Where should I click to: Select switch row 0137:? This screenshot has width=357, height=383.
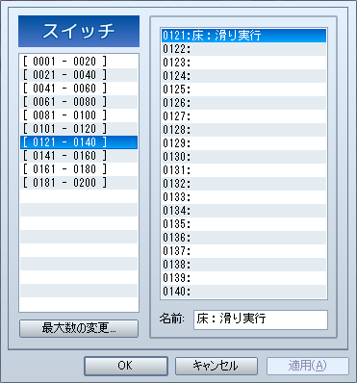coord(243,251)
